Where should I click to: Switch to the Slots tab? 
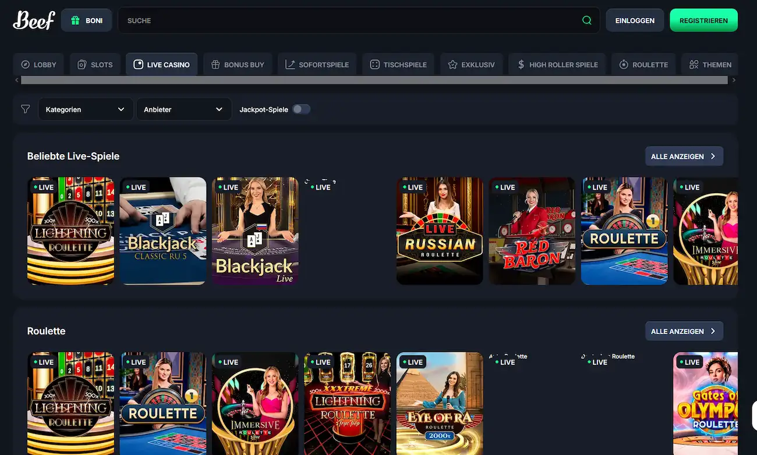pyautogui.click(x=95, y=65)
